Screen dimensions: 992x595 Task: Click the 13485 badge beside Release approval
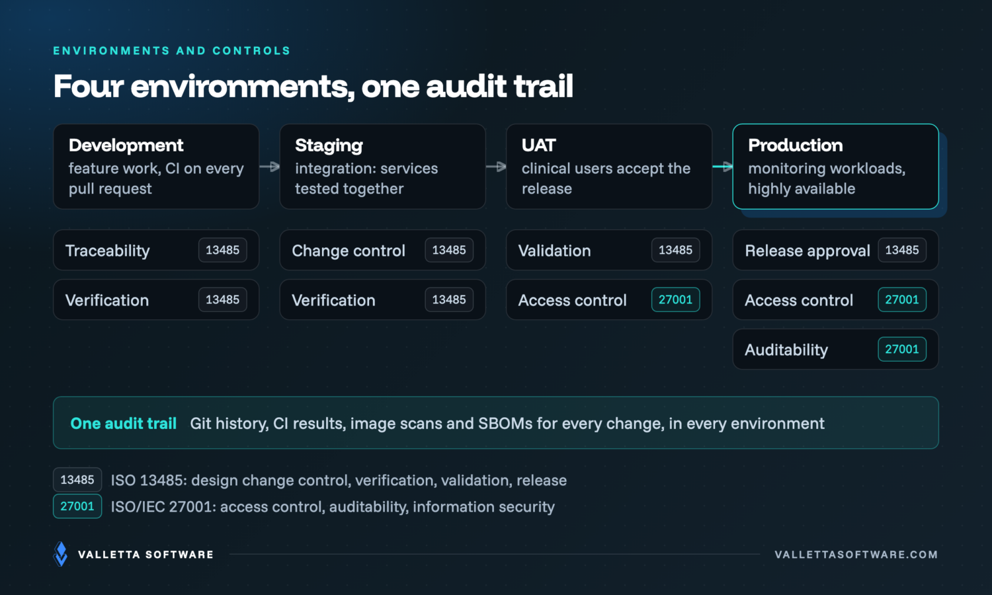pos(902,250)
